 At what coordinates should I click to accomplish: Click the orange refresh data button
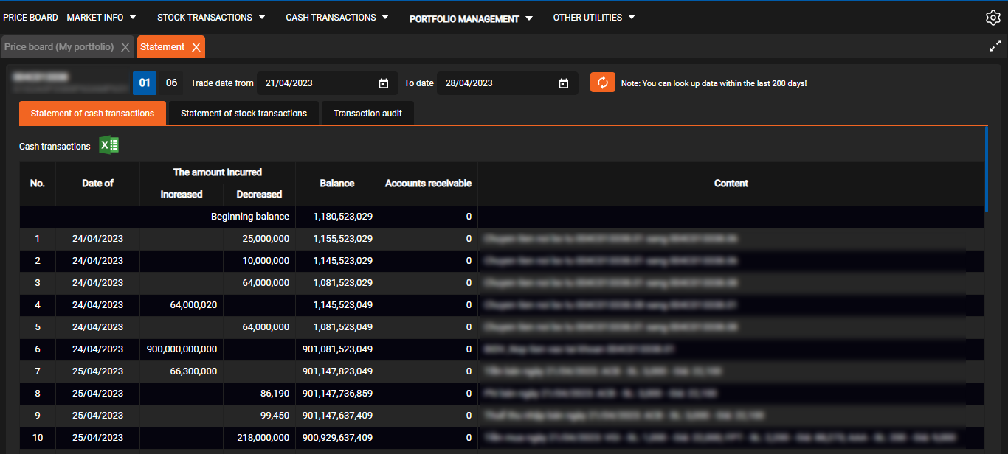602,83
